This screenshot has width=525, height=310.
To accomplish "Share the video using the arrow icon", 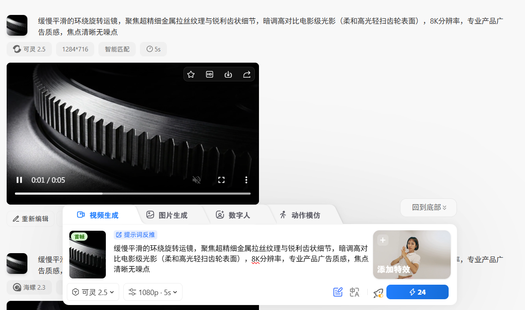I will 247,74.
